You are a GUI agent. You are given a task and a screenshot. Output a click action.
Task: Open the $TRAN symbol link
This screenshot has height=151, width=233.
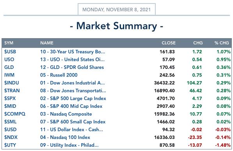tap(12, 91)
